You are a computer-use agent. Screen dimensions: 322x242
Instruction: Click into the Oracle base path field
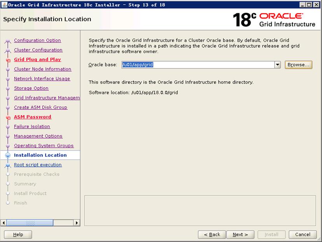point(198,65)
